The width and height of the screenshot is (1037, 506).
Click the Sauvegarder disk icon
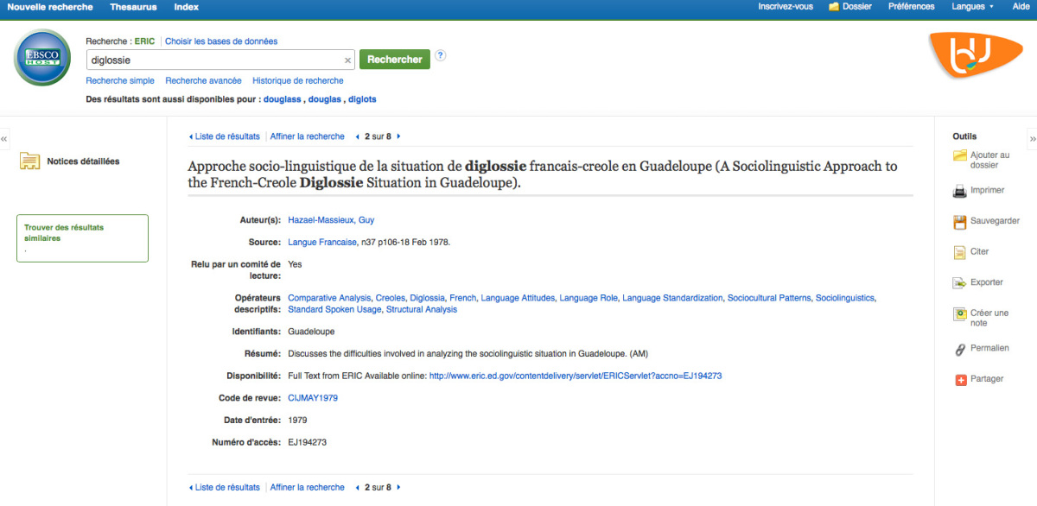coord(959,222)
